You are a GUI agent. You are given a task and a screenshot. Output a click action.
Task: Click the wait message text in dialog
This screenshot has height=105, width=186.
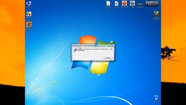point(95,50)
